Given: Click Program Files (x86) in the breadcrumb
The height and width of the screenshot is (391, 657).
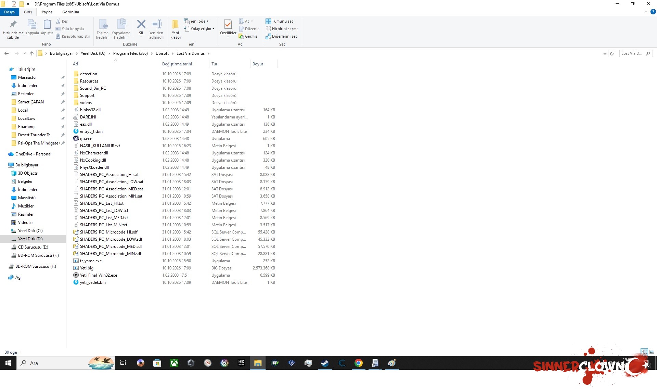Looking at the screenshot, I should coord(130,53).
